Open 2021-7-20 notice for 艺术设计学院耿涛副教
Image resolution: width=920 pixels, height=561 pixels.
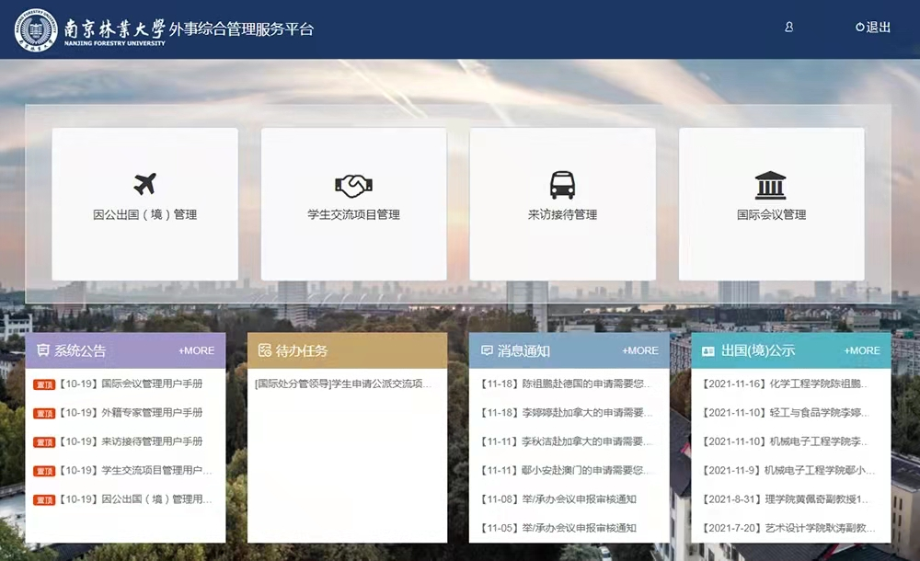click(788, 528)
